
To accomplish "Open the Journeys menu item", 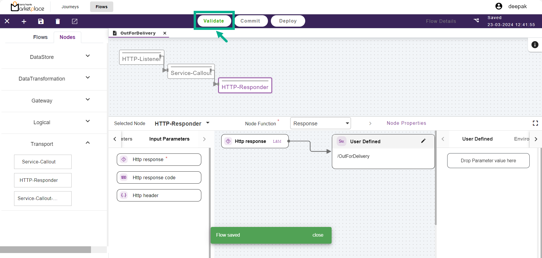I will 70,7.
